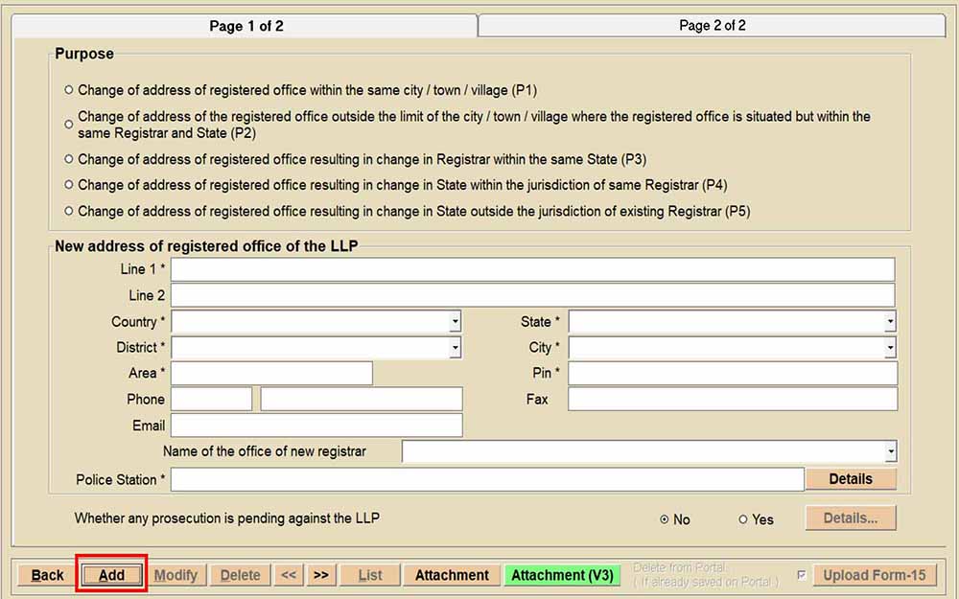The image size is (959, 599).
Task: Focus the Pin input field
Action: pos(733,373)
